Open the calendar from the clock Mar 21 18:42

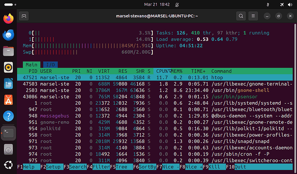[148, 4]
